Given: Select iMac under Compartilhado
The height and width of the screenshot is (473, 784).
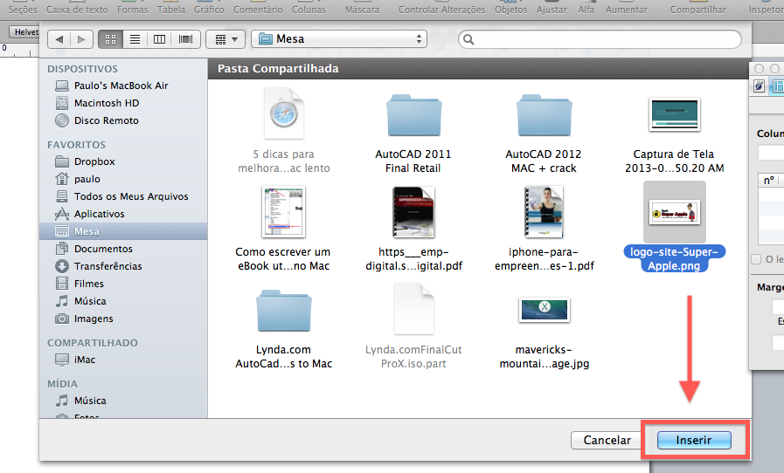Looking at the screenshot, I should tap(85, 360).
